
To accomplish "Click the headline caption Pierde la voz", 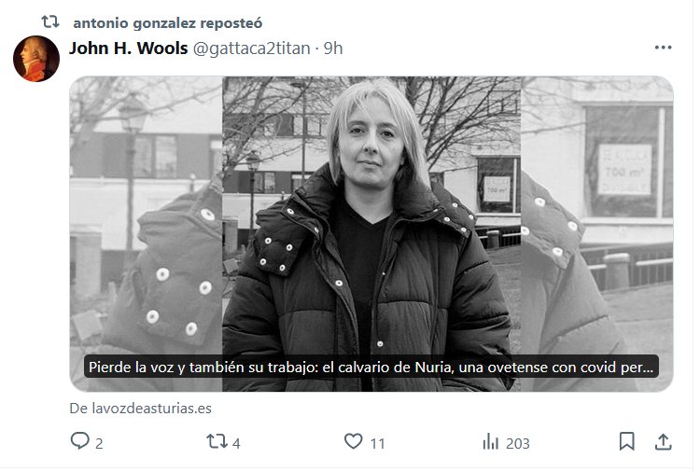I will pyautogui.click(x=371, y=367).
